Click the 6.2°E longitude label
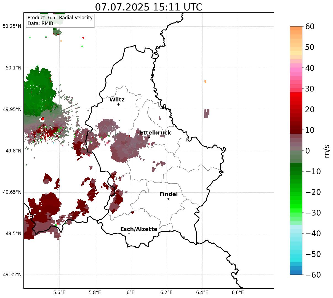333x298 pixels. click(x=167, y=292)
